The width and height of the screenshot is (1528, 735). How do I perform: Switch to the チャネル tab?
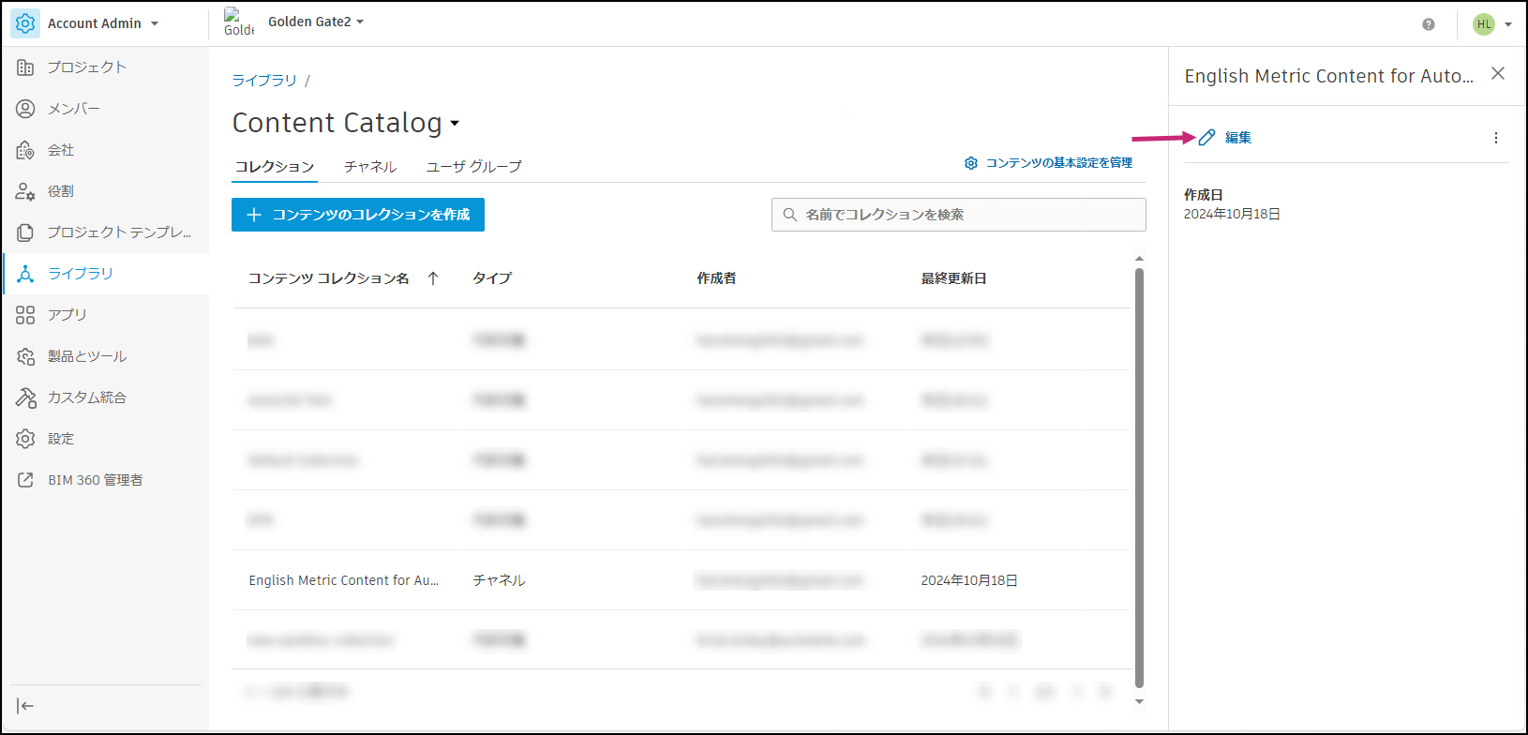[x=370, y=167]
